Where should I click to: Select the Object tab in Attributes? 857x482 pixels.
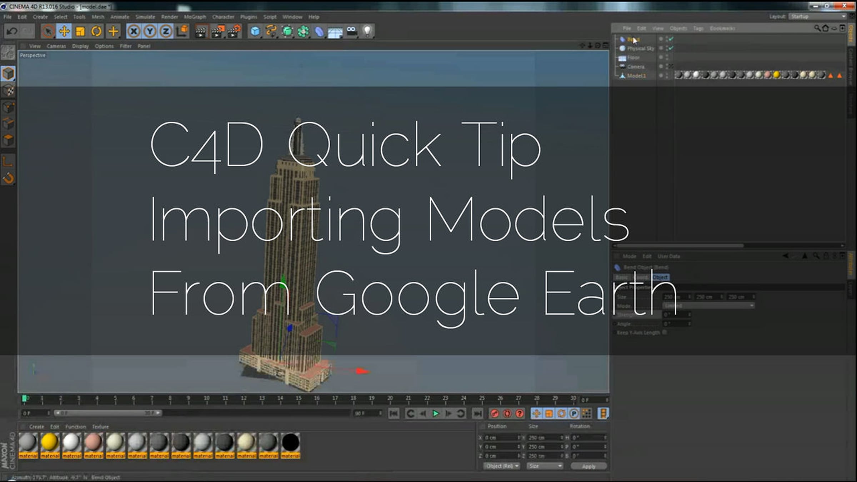coord(660,277)
